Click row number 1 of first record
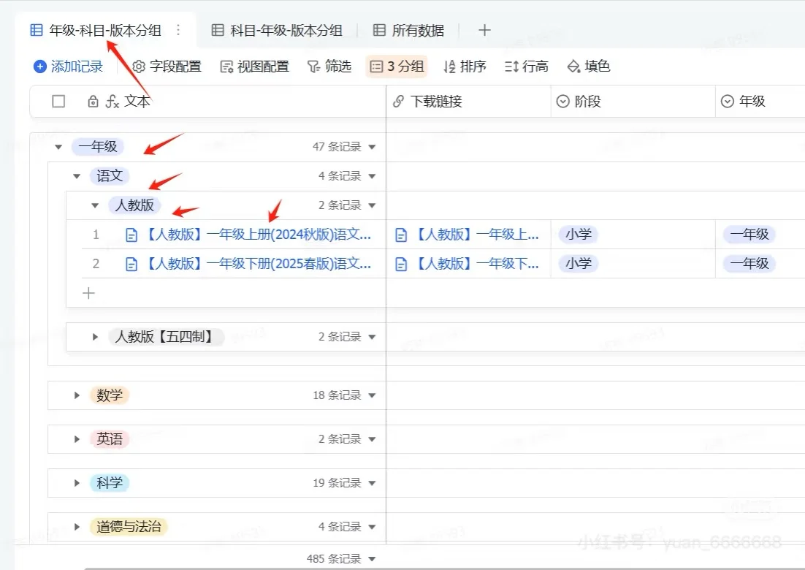This screenshot has height=570, width=805. 96,235
